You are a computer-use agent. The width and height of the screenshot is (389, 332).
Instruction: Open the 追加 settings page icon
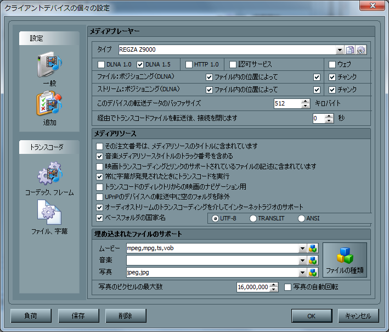point(49,108)
